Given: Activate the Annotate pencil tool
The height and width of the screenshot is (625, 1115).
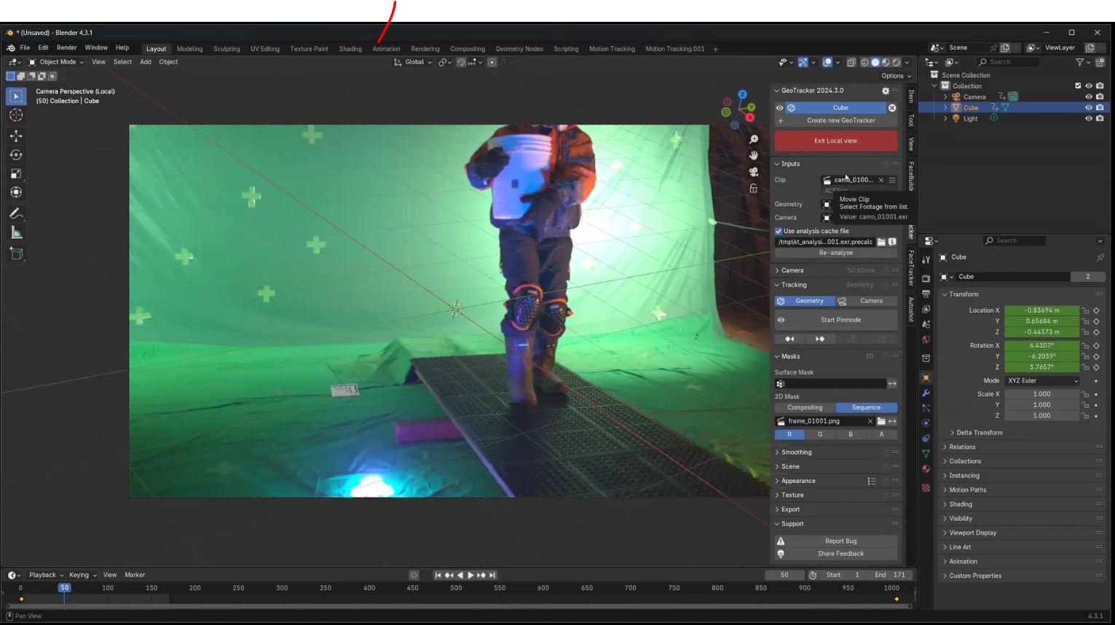Looking at the screenshot, I should pyautogui.click(x=16, y=213).
